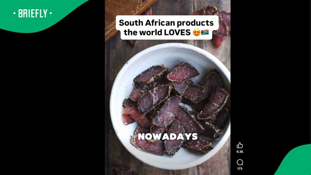Click the NOWADAYS subtitle text

(x=168, y=136)
